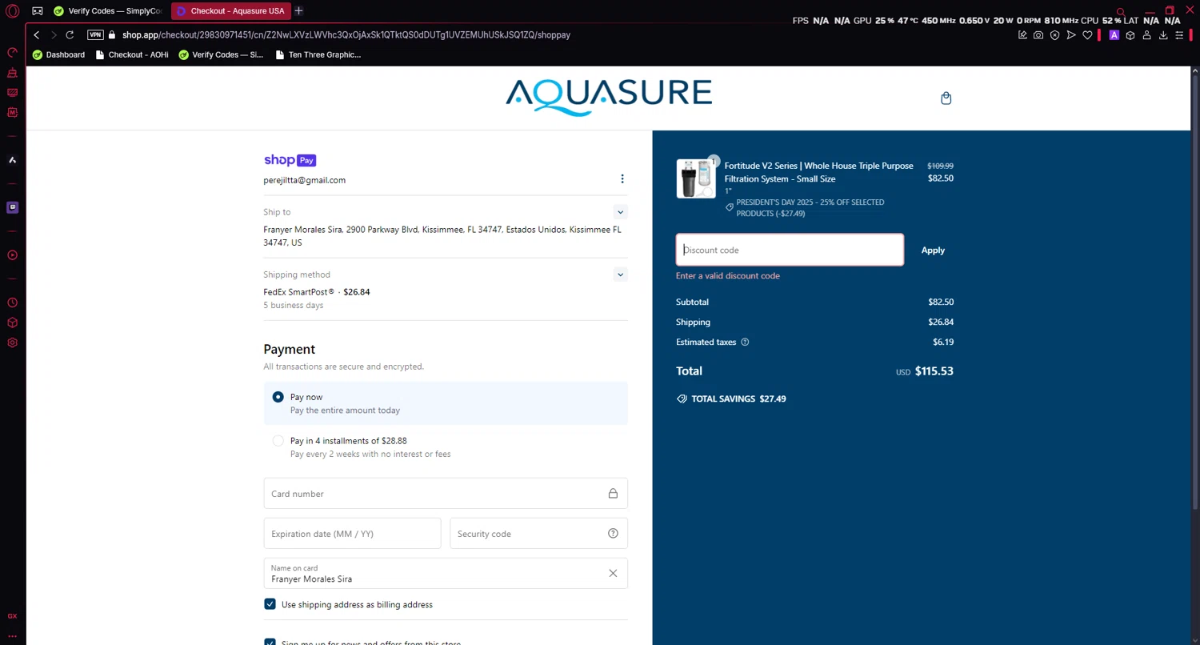
Task: Open the sidebar player play icon
Action: tap(13, 255)
